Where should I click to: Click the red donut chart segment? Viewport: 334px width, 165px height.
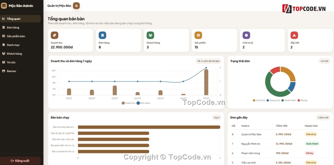pyautogui.click(x=275, y=70)
